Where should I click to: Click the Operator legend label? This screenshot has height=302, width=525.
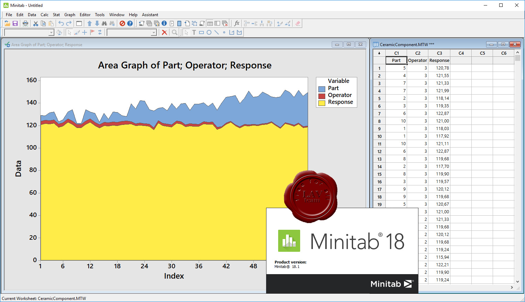(x=340, y=95)
